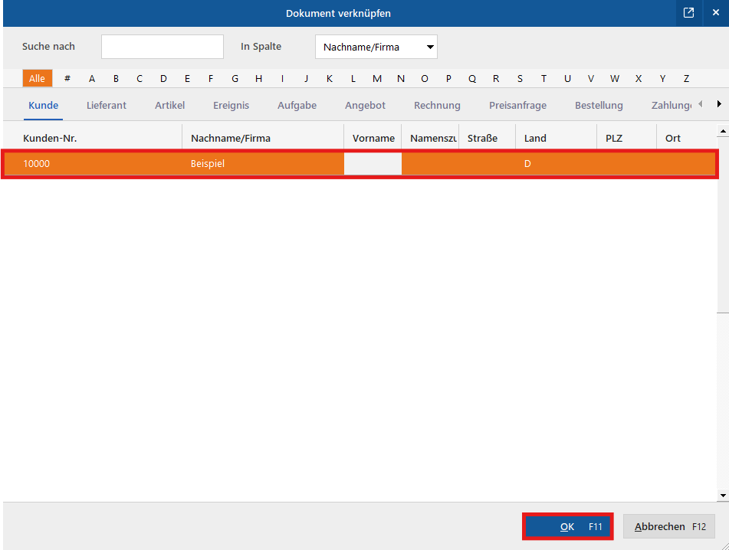Click the empty Vorname cell of Beispiel

click(x=373, y=163)
